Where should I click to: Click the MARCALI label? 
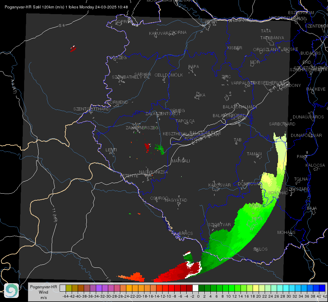coord(181,161)
